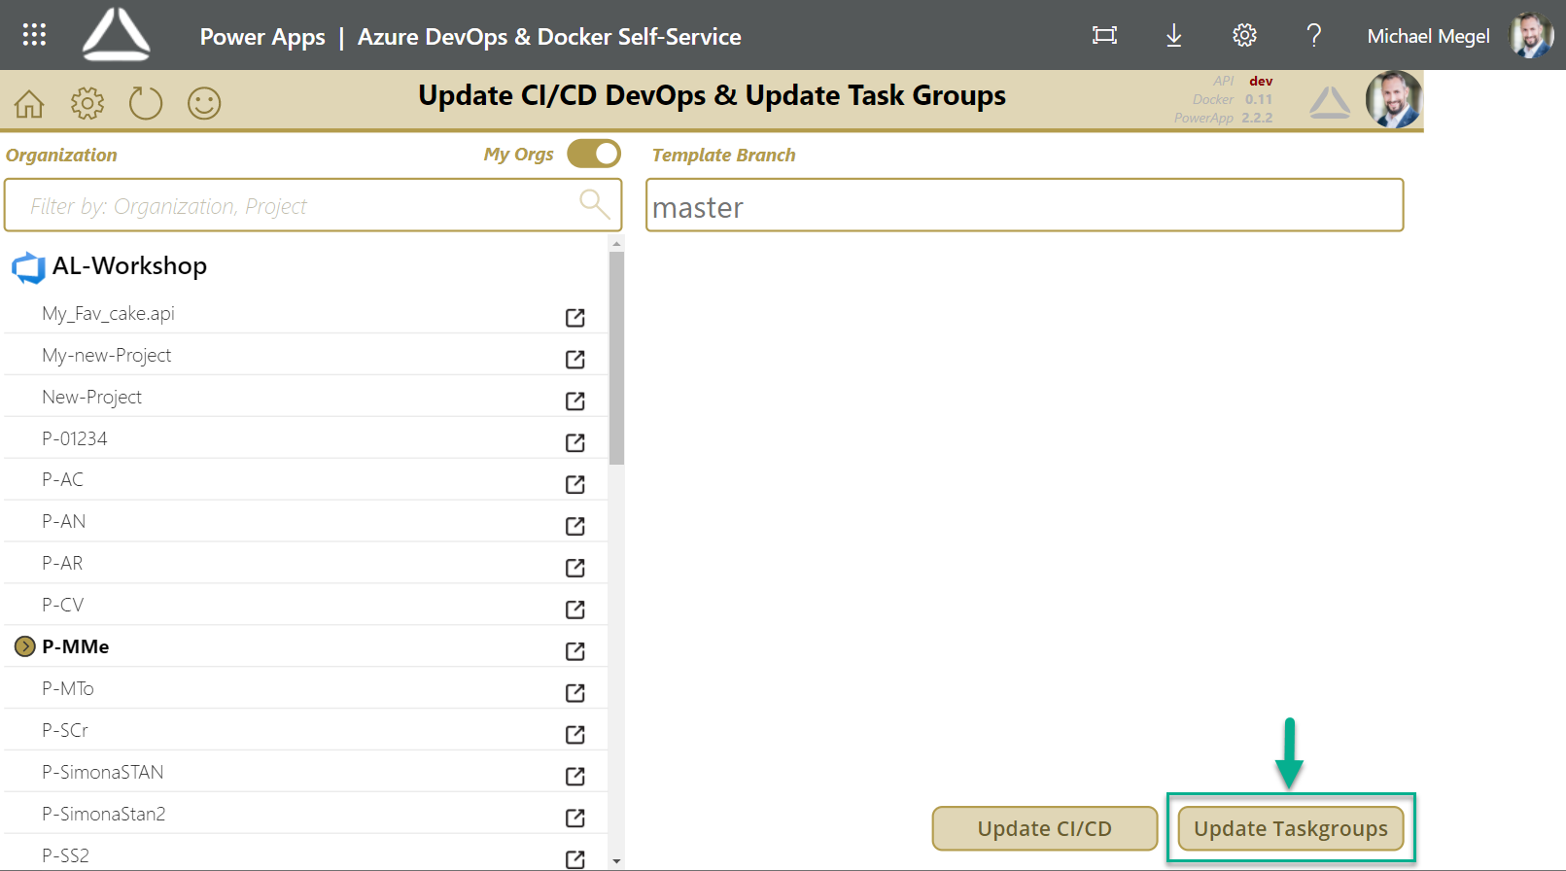Click the Michael Megel user name
This screenshot has height=871, width=1566.
click(1428, 36)
